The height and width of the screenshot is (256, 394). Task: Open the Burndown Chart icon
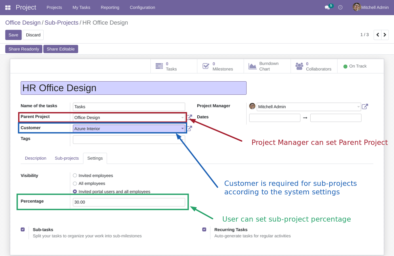pos(252,66)
